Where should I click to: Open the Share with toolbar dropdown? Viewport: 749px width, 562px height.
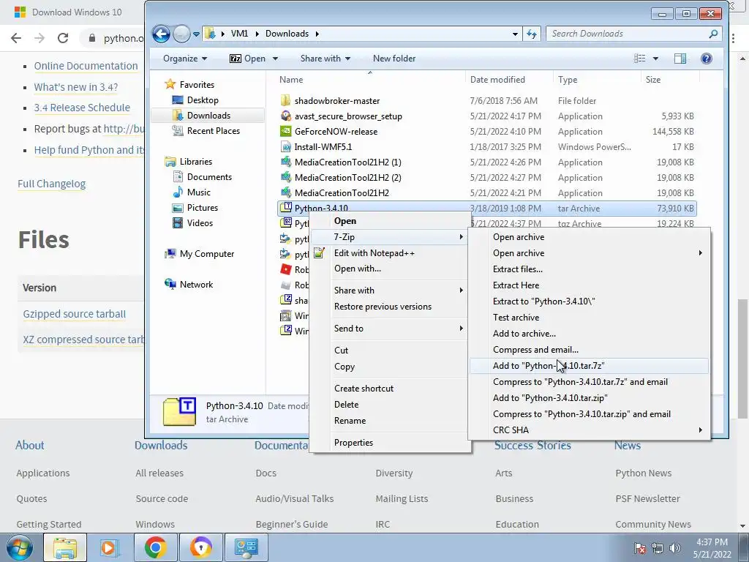point(325,59)
